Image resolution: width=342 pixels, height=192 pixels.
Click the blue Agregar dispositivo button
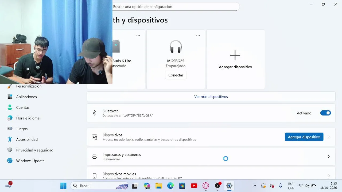pos(304,137)
